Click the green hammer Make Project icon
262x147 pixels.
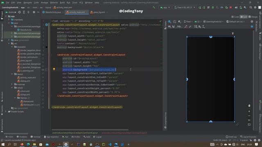(154, 7)
